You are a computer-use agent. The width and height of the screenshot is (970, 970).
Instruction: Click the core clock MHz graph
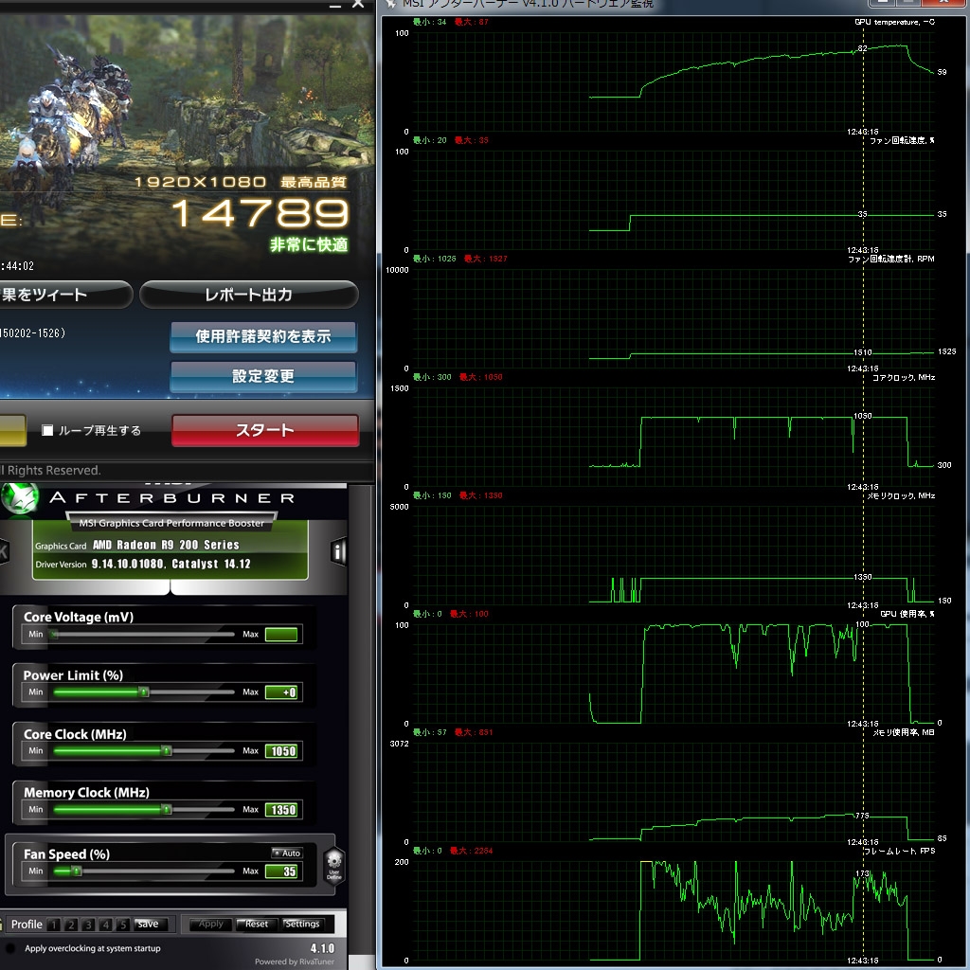point(674,437)
